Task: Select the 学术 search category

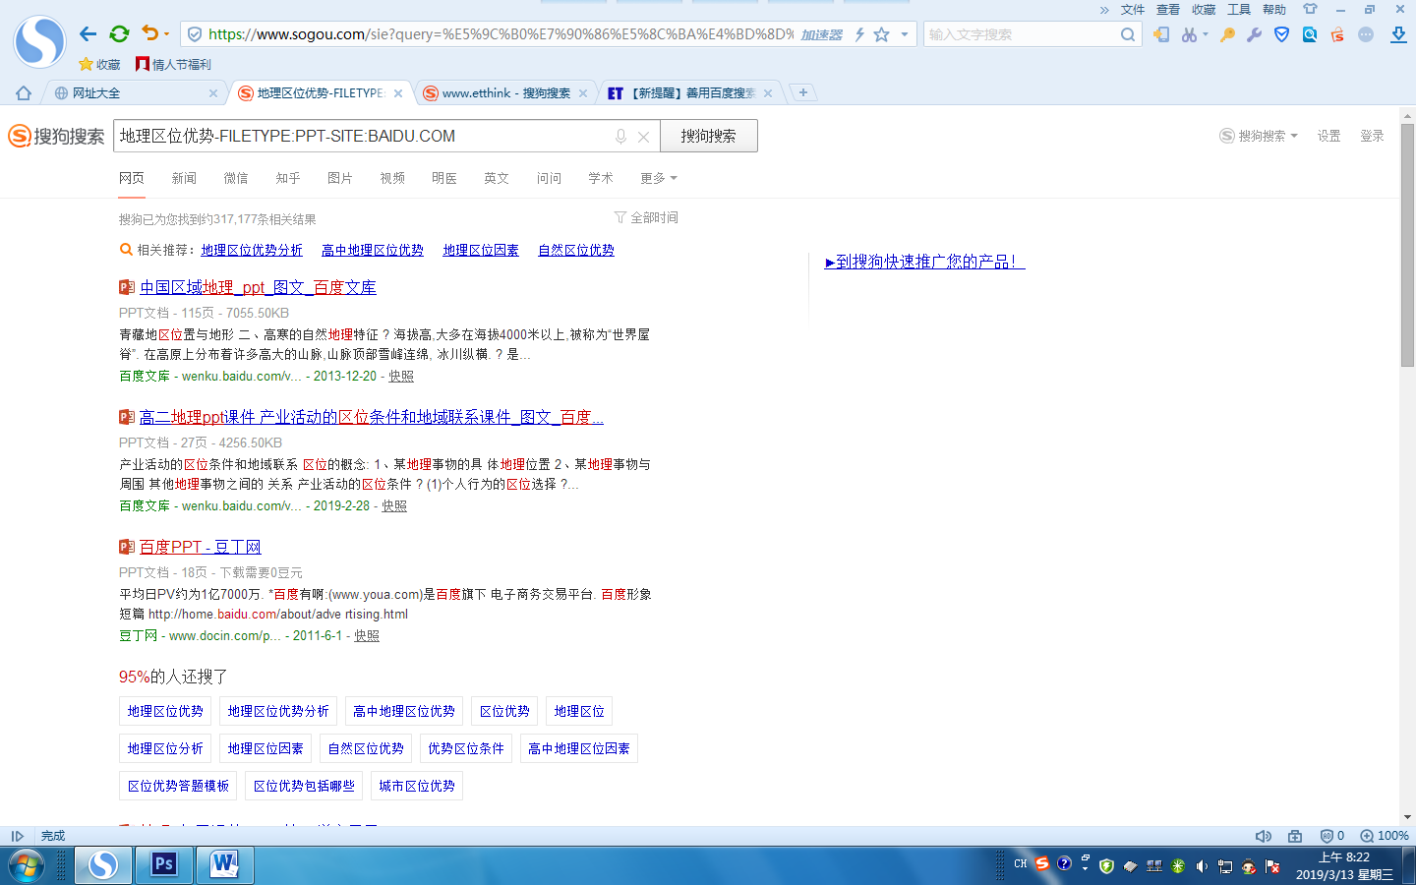Action: (601, 178)
